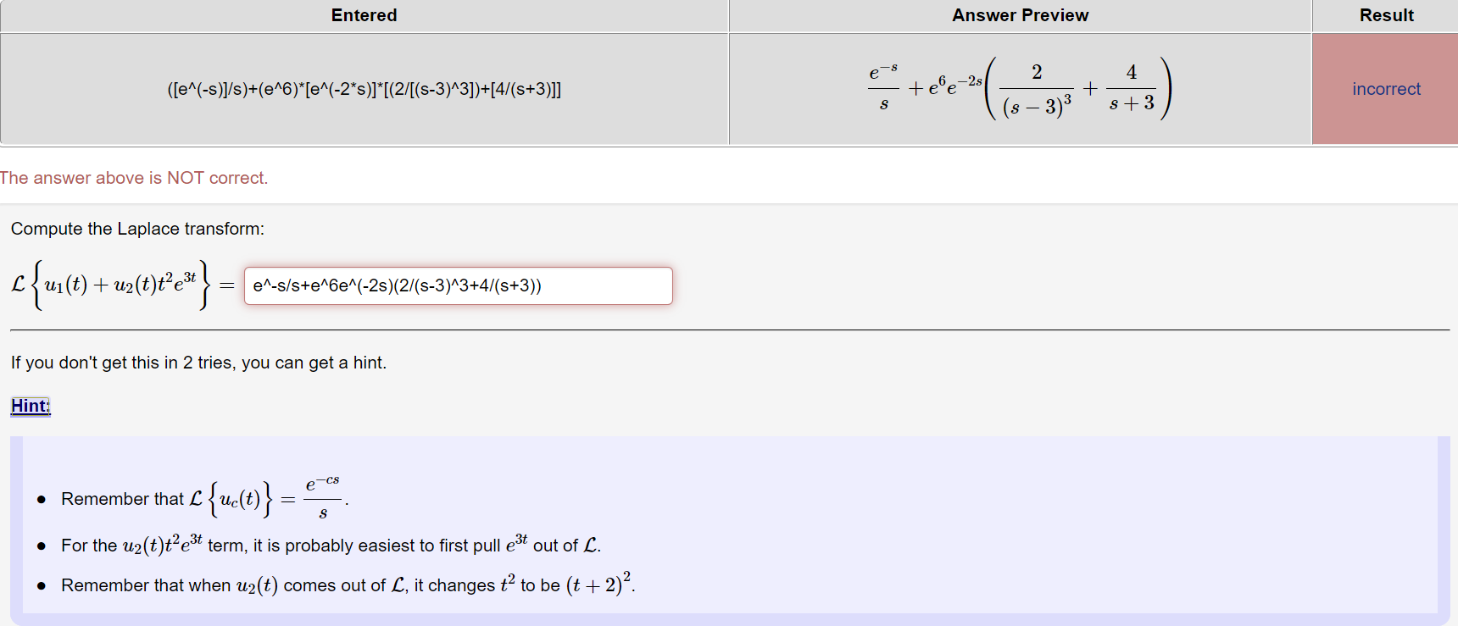
Task: Select the Compute the Laplace transform heading
Action: (x=137, y=229)
